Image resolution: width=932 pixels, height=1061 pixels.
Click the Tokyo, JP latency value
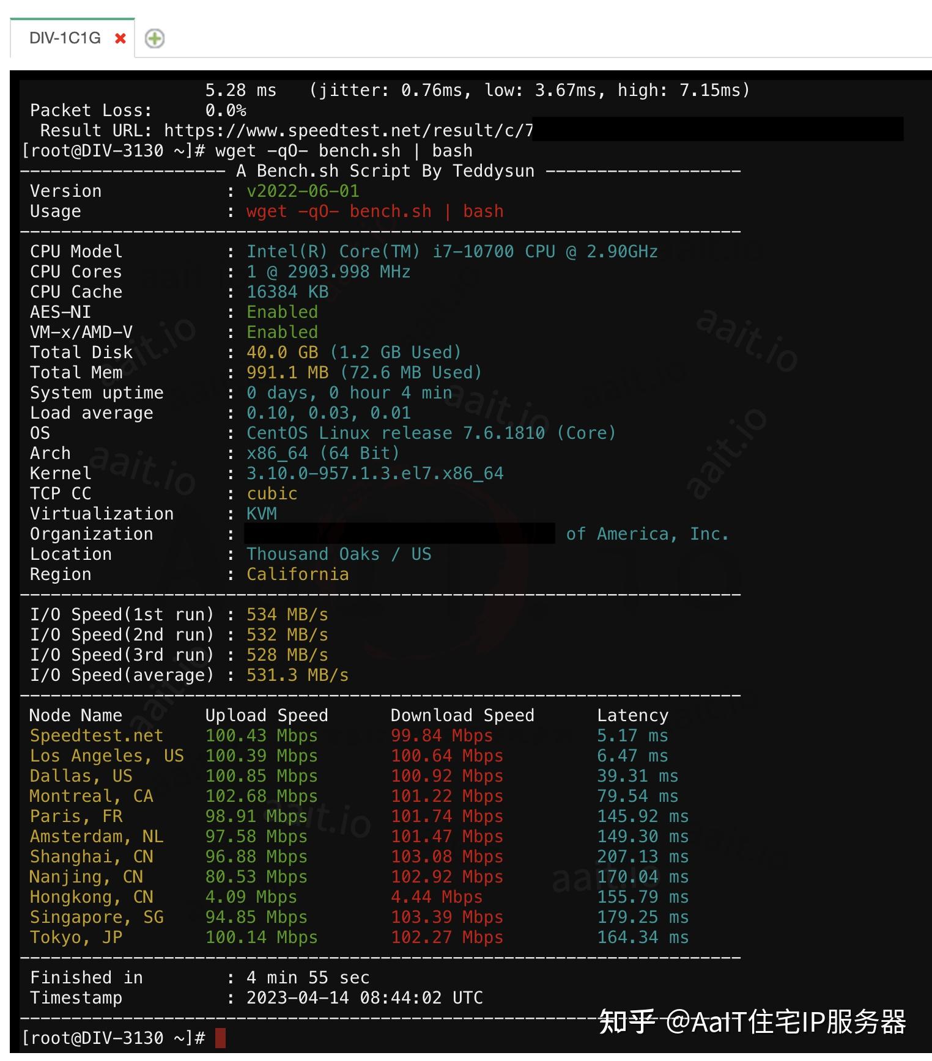tap(642, 938)
